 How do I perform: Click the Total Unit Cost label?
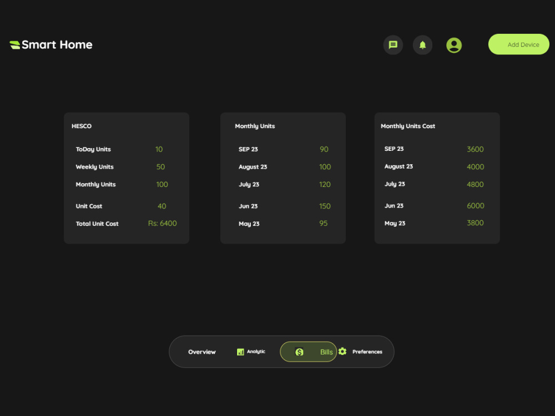(x=97, y=224)
